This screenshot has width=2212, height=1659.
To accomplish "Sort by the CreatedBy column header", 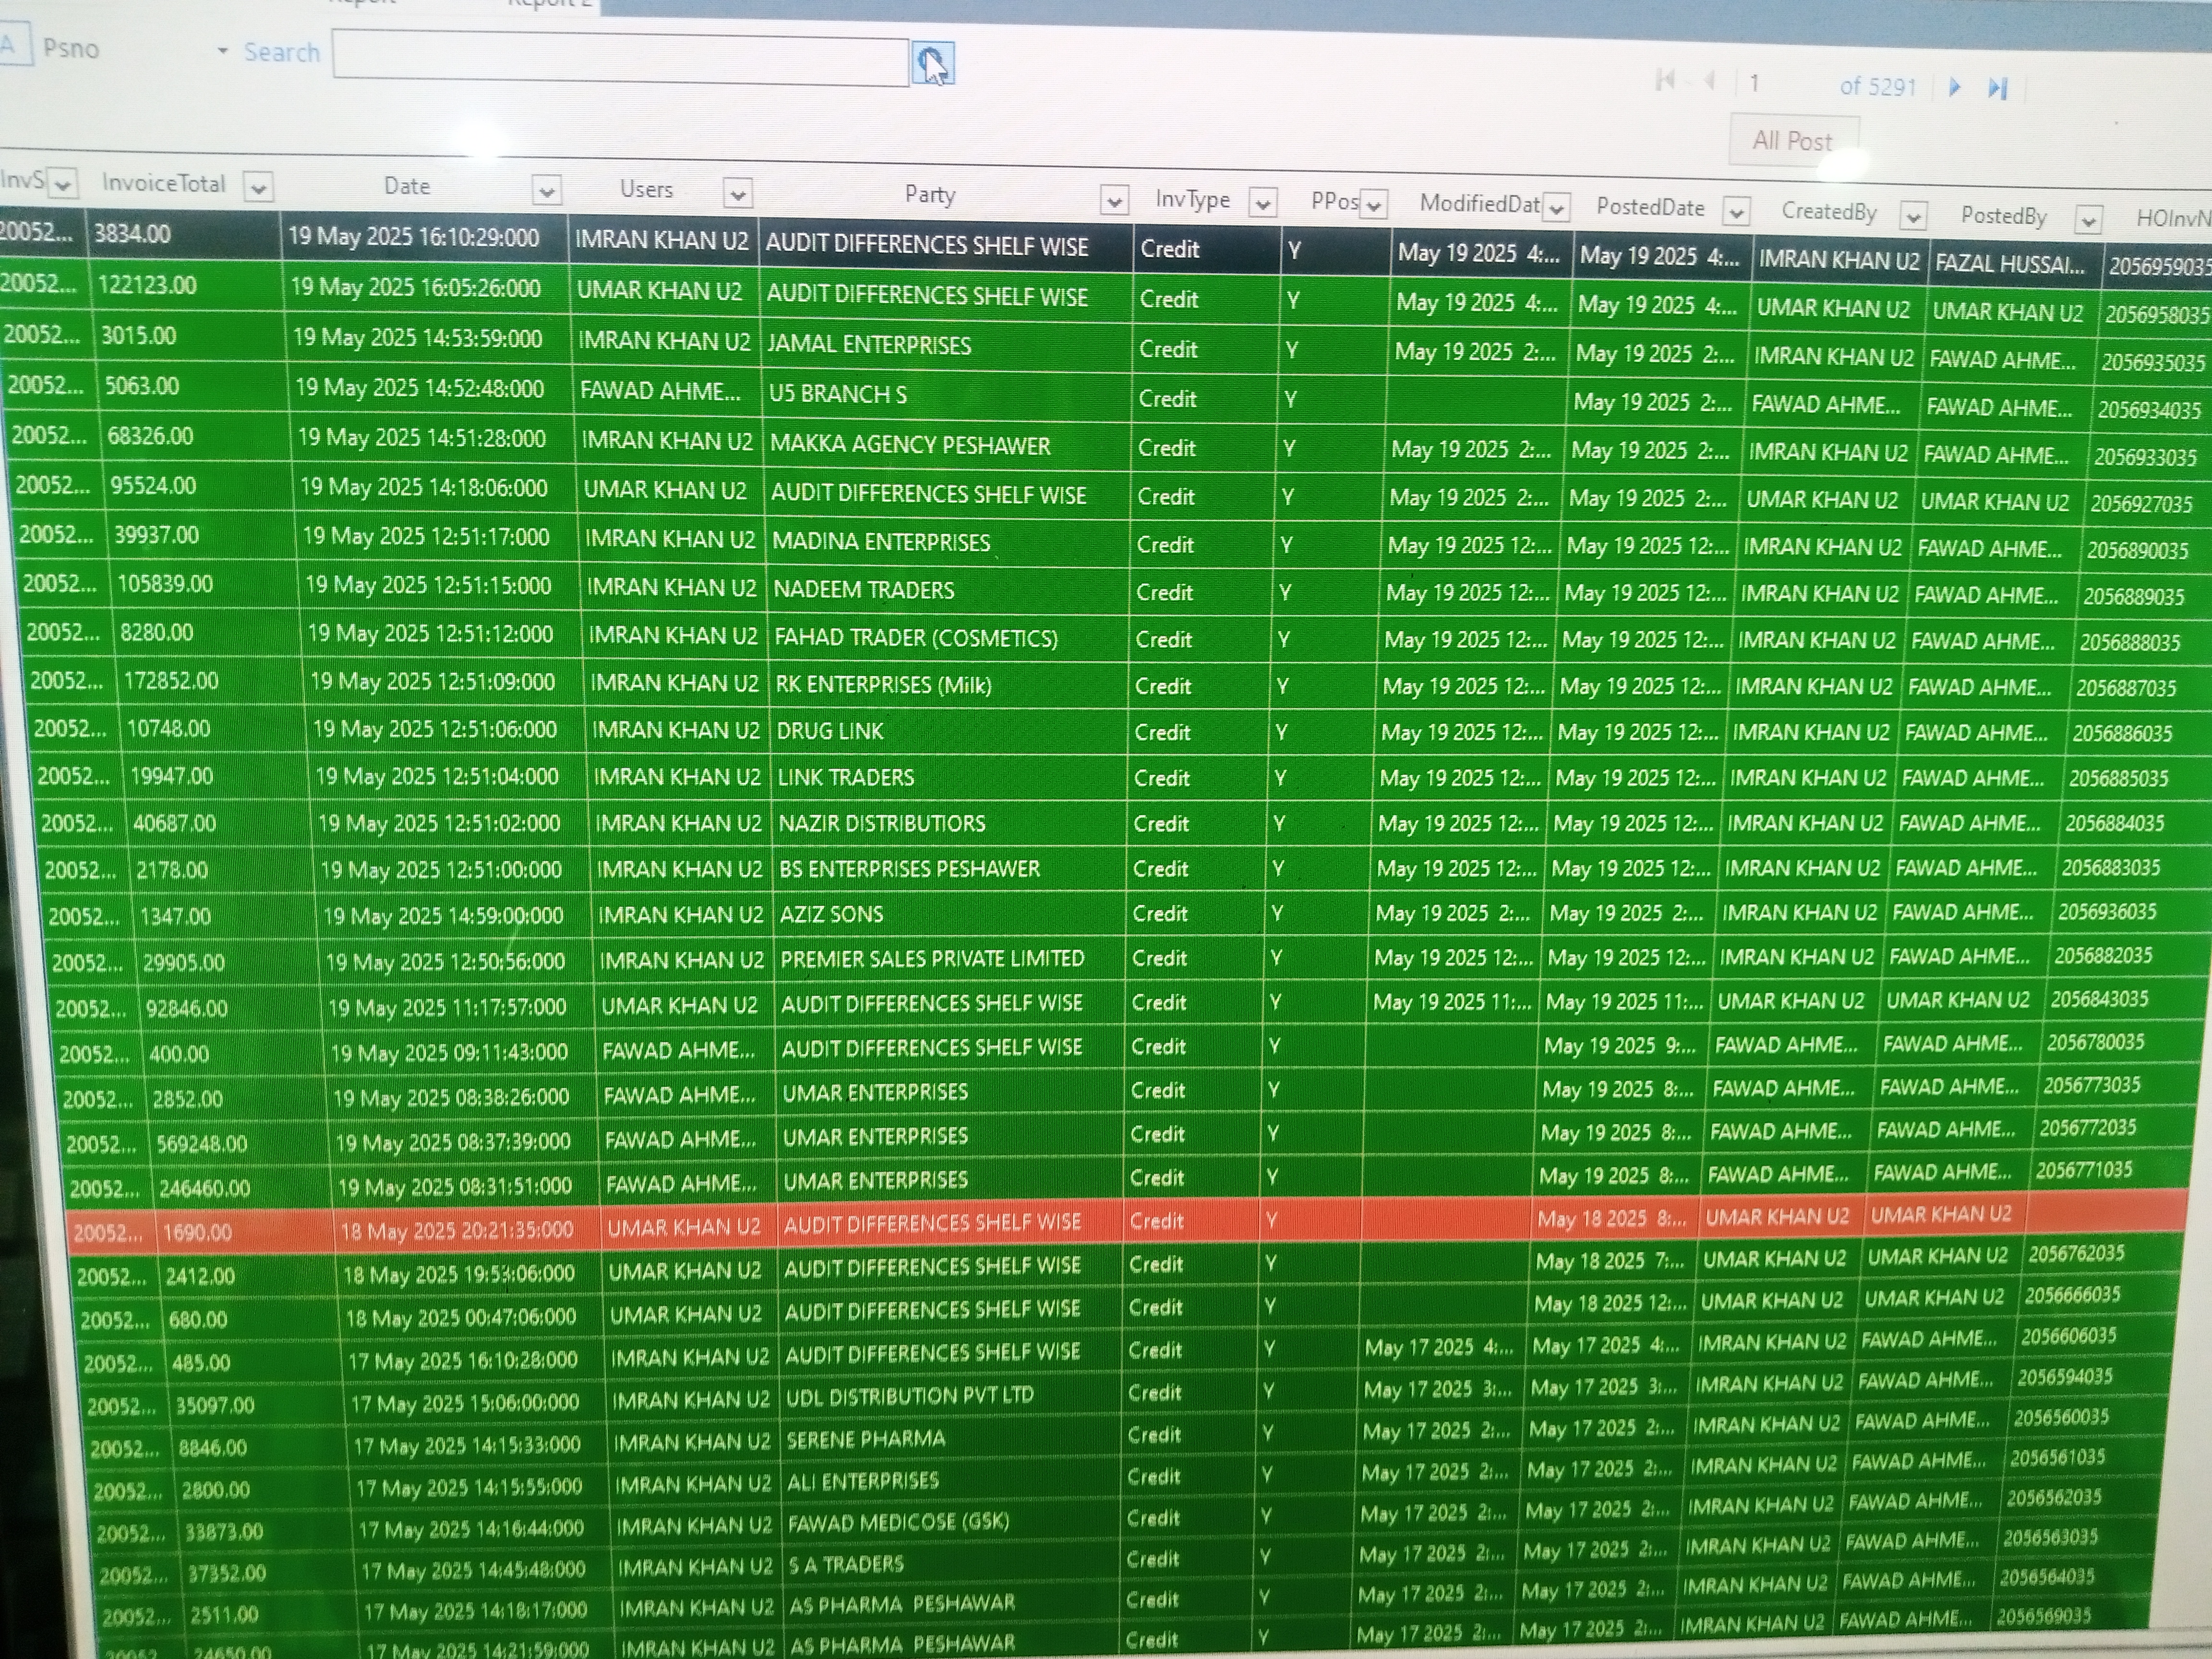I will point(1828,212).
